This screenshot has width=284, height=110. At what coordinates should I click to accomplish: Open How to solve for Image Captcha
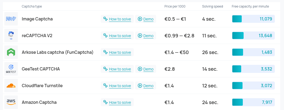tap(120, 19)
